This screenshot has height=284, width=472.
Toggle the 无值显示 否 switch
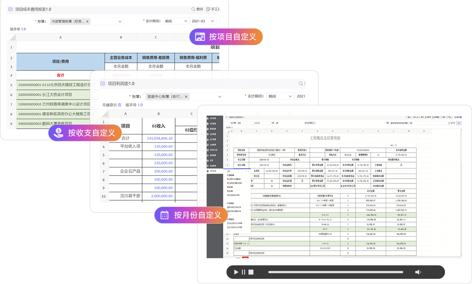click(119, 105)
